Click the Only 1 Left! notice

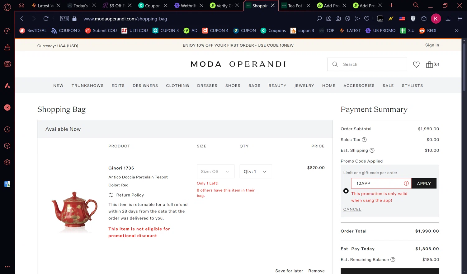click(x=208, y=183)
